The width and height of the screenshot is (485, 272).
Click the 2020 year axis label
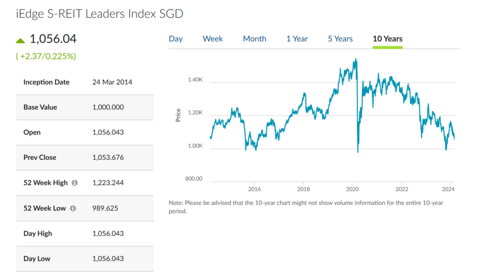click(x=352, y=189)
